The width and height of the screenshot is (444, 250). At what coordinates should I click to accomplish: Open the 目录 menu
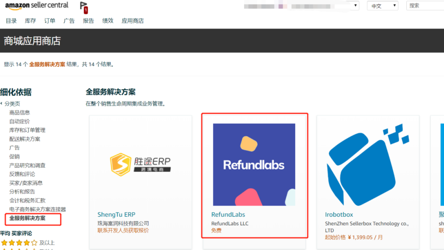point(12,21)
